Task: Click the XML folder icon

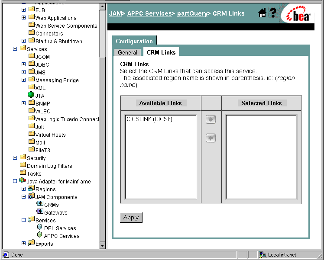Action: 32,87
